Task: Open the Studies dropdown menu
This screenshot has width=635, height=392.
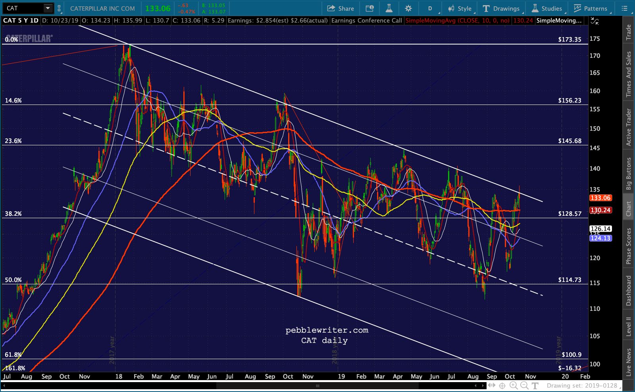Action: (x=547, y=8)
